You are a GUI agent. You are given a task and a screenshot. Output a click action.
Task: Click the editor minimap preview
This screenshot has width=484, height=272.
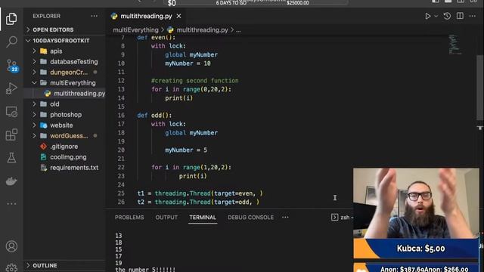tap(455, 45)
